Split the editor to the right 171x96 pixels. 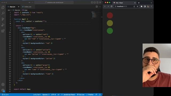click(x=97, y=7)
